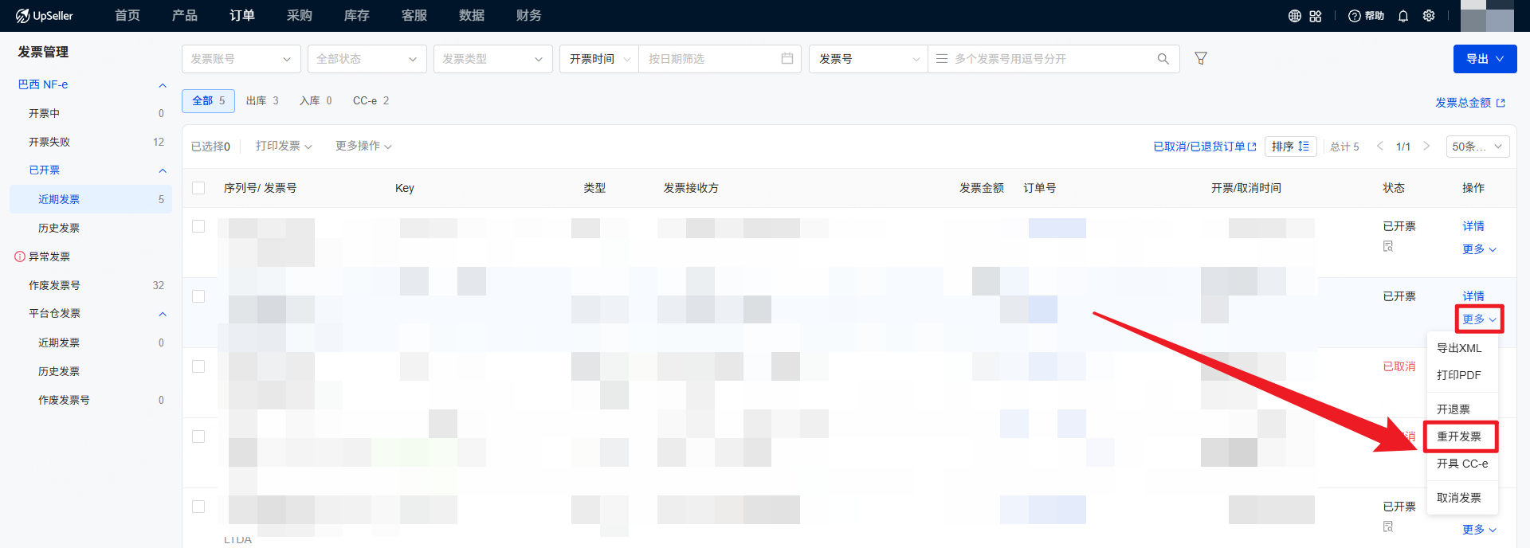Open the apps grid icon
The width and height of the screenshot is (1530, 548).
pos(1316,16)
